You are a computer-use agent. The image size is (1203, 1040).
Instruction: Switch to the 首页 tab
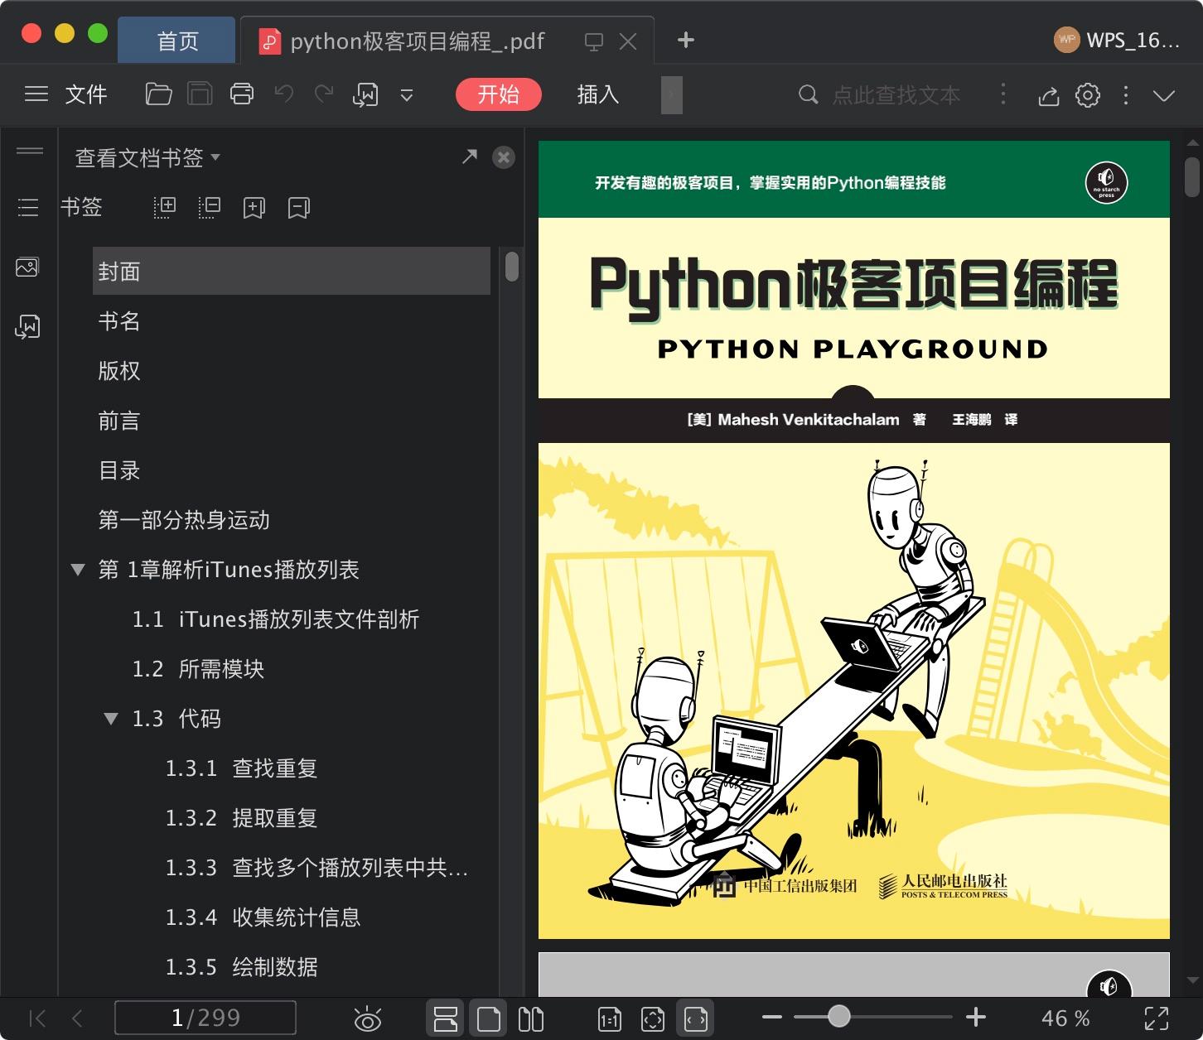pyautogui.click(x=177, y=41)
